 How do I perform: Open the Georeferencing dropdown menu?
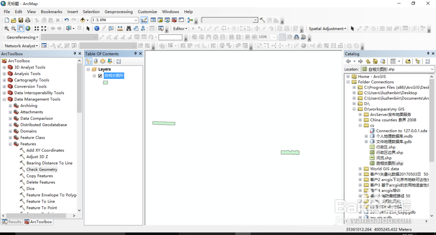[x=22, y=37]
